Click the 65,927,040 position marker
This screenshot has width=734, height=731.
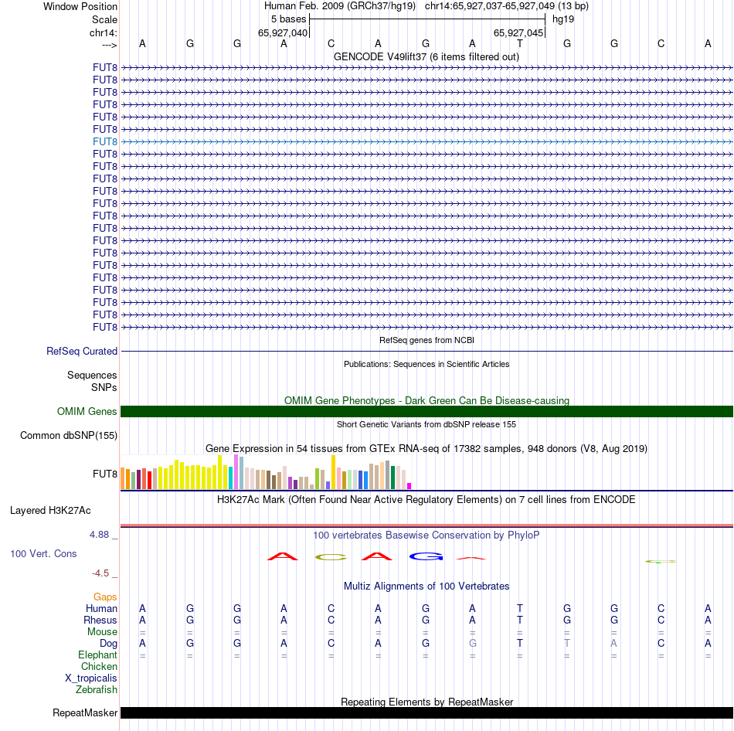[x=283, y=32]
